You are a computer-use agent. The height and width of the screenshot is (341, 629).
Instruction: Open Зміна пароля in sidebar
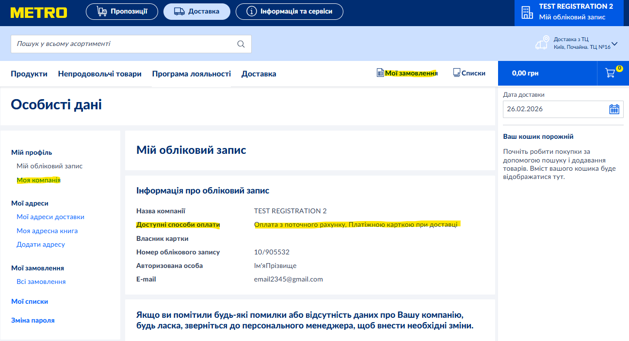coord(33,320)
